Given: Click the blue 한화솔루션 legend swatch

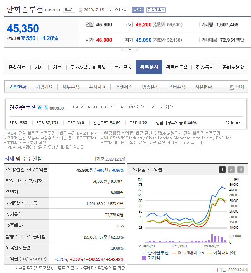Looking at the screenshot, I should pos(144,253).
